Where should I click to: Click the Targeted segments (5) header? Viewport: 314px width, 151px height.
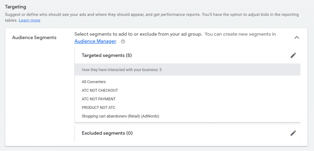[107, 55]
